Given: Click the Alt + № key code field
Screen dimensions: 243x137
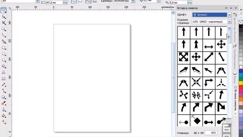Looking at the screenshot, I should pyautogui.click(x=211, y=133).
